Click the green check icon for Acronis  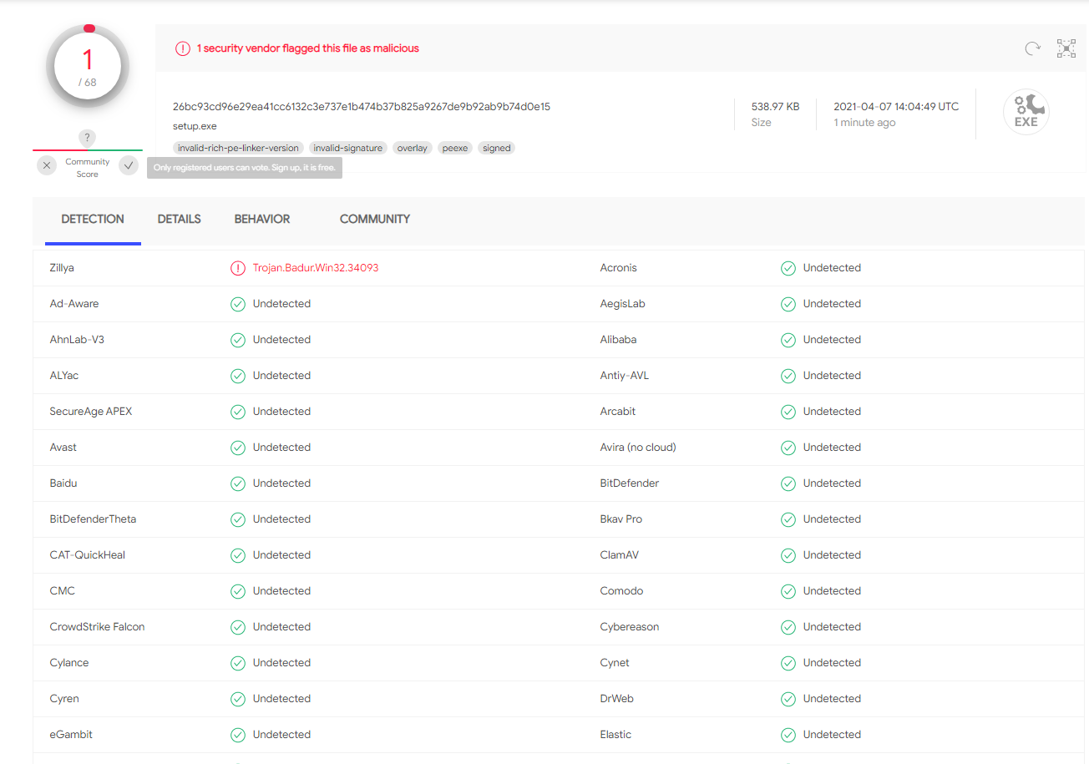click(x=788, y=268)
